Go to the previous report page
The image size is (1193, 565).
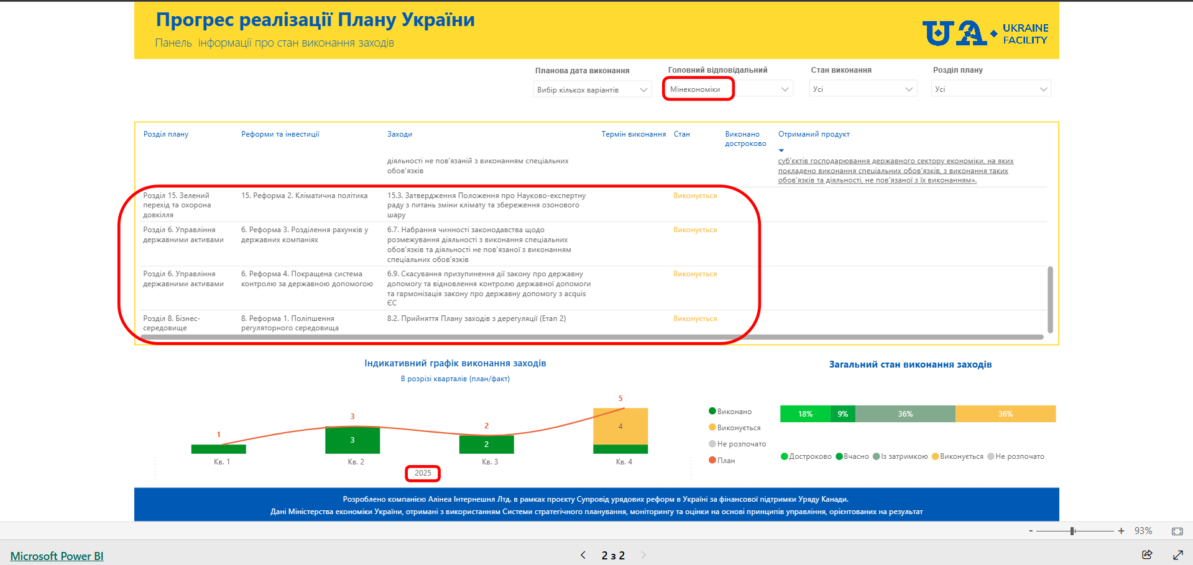click(583, 555)
